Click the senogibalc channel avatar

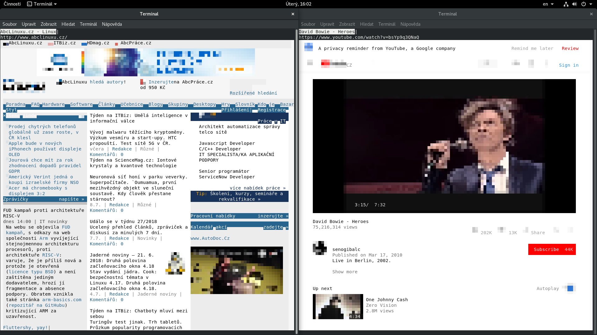pos(320,248)
